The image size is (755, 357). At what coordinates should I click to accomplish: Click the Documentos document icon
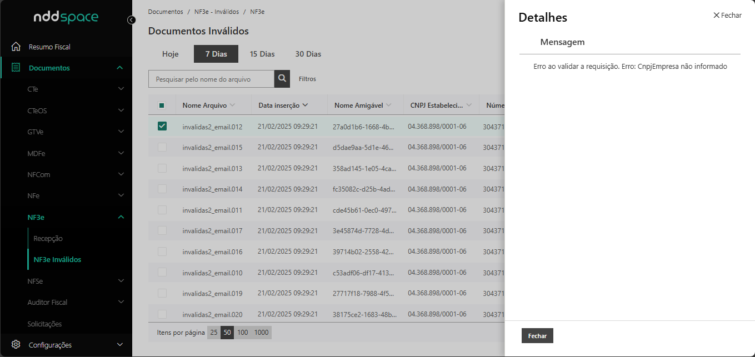[16, 68]
